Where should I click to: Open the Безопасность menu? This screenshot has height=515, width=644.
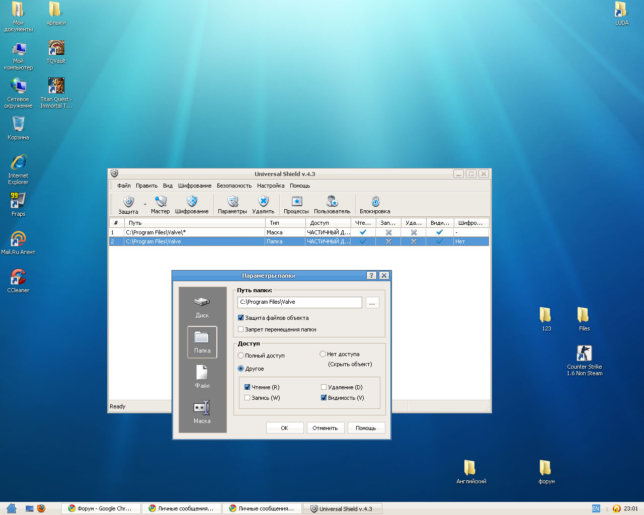click(x=234, y=186)
